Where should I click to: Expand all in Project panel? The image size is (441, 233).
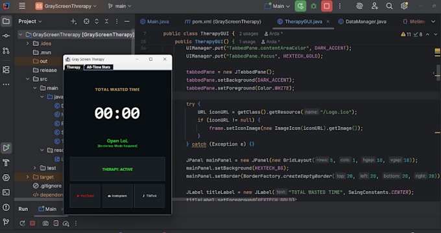[97, 21]
